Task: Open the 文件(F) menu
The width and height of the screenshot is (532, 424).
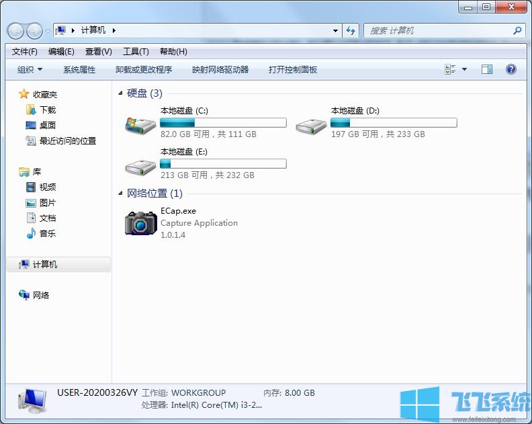Action: pos(24,52)
